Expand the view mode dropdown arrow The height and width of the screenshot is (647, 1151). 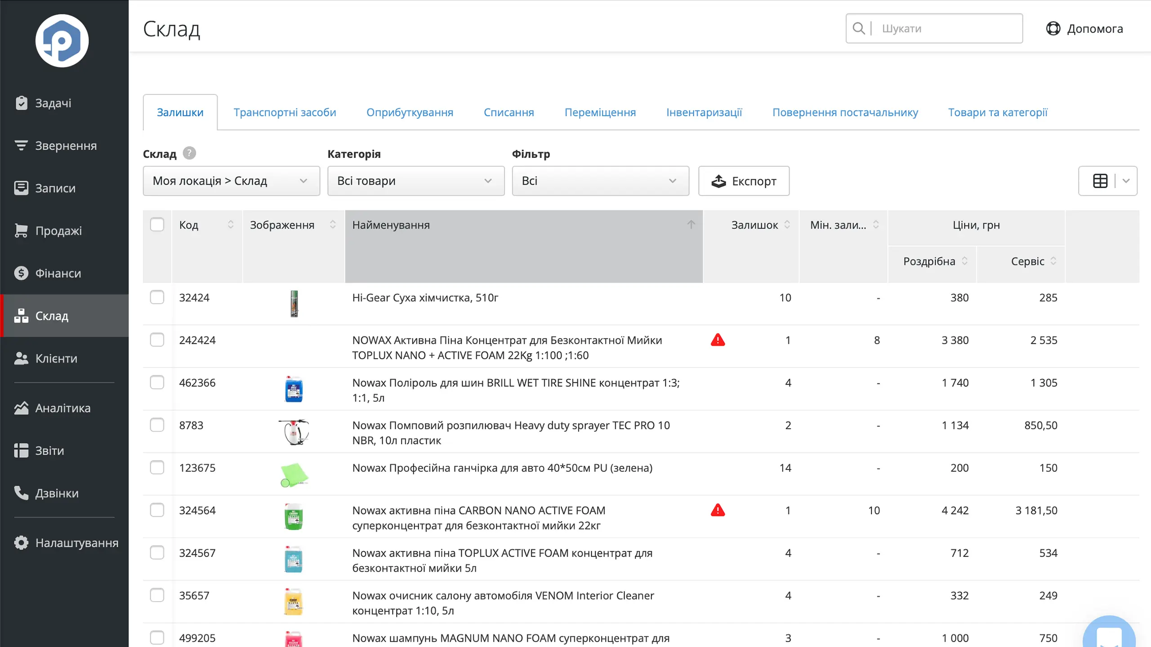point(1126,181)
